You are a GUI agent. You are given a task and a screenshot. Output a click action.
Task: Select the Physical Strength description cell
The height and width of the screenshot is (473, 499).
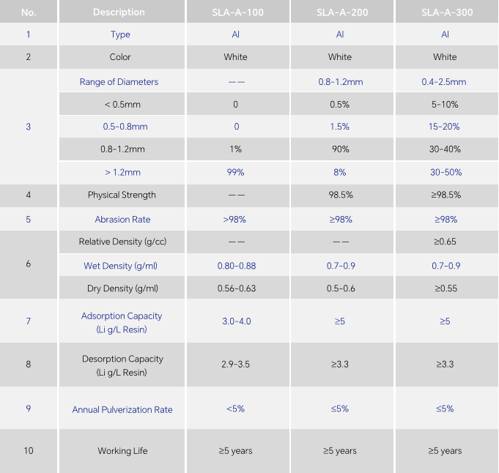point(122,195)
